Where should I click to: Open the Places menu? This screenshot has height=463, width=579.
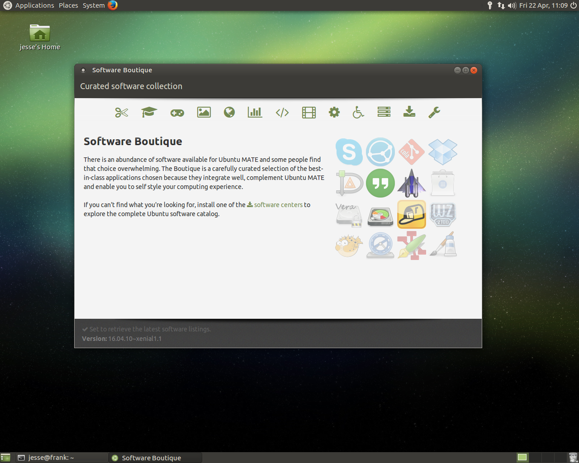68,5
